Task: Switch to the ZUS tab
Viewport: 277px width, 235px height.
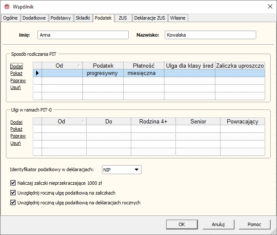Action: 123,18
